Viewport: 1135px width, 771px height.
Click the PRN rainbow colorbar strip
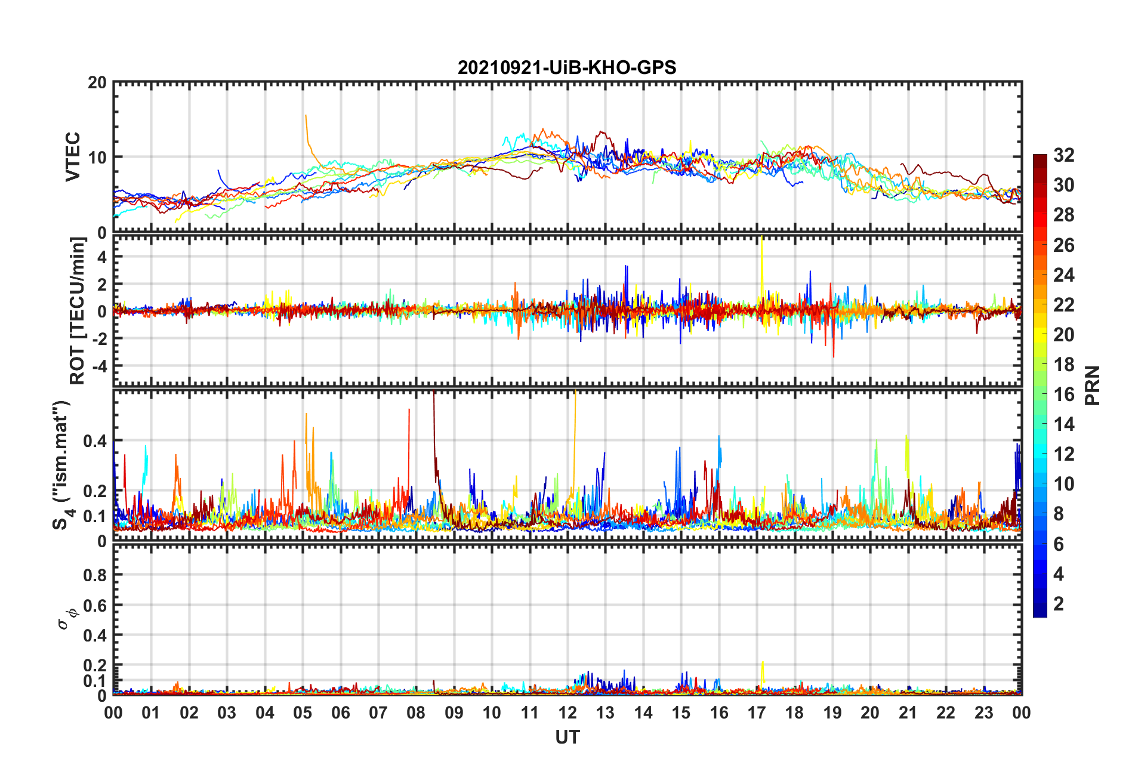tap(1040, 386)
